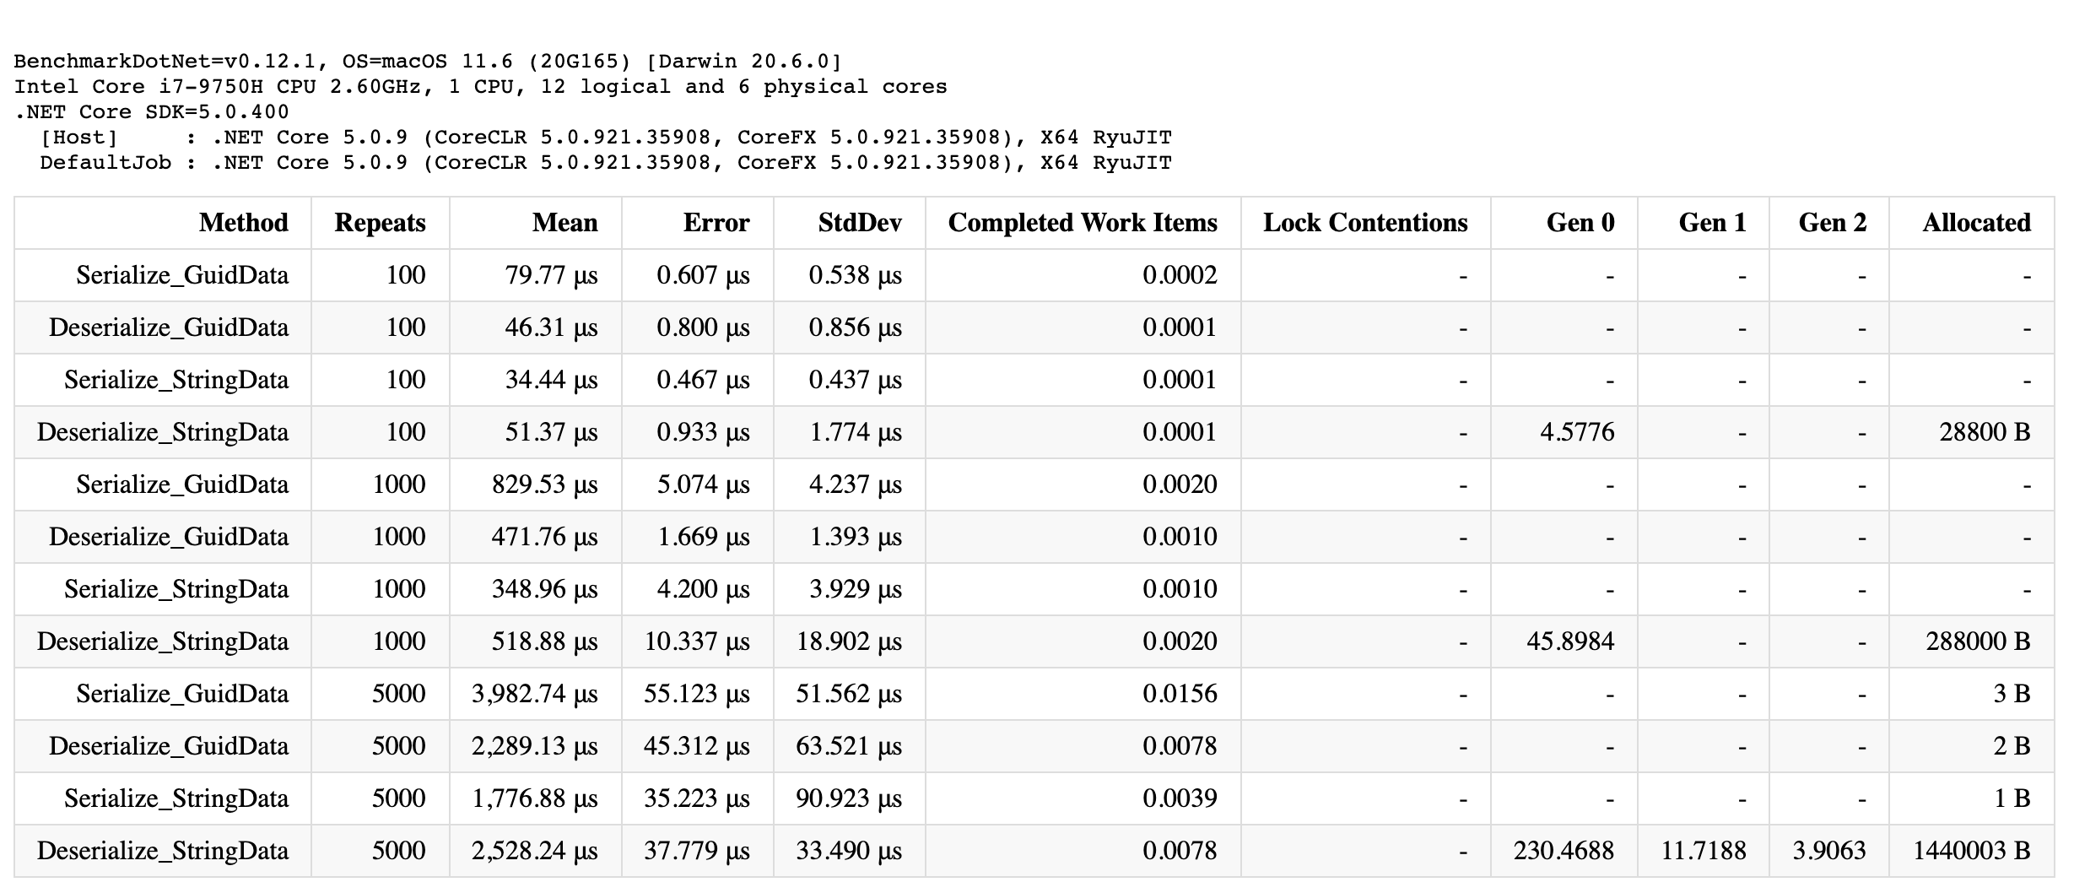Click the Mean column header
The height and width of the screenshot is (893, 2074).
564,222
